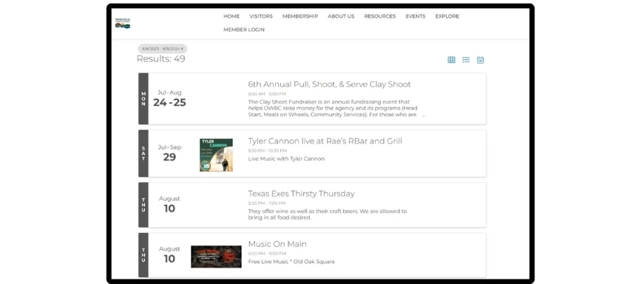Image resolution: width=636 pixels, height=284 pixels.
Task: Click 'Live Music with Tyler Cannon' text
Action: coord(286,158)
